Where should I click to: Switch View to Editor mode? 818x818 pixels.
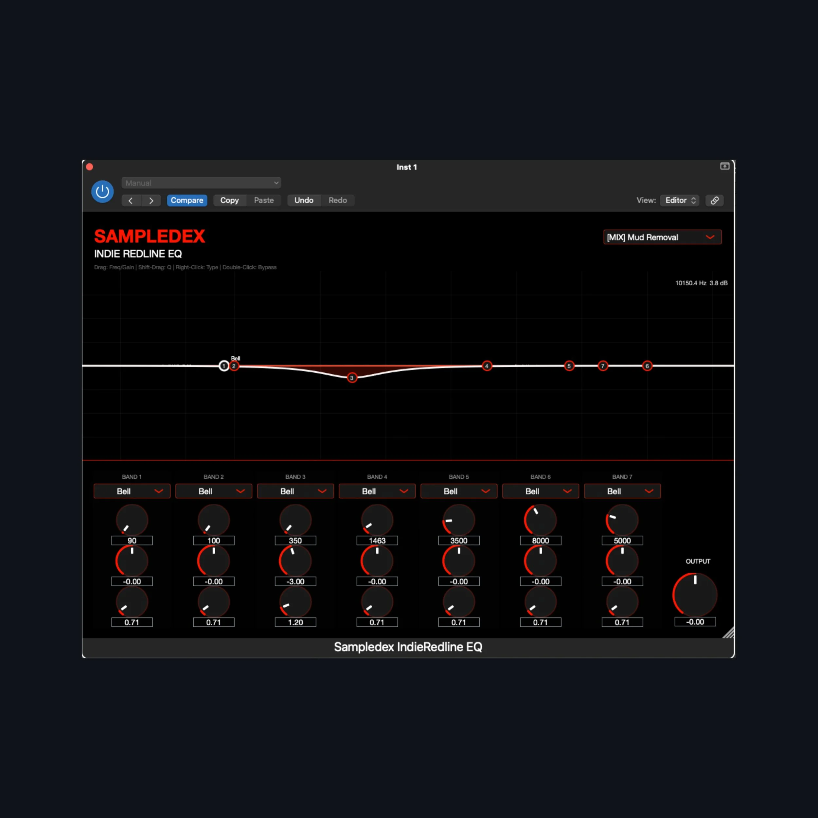tap(679, 200)
